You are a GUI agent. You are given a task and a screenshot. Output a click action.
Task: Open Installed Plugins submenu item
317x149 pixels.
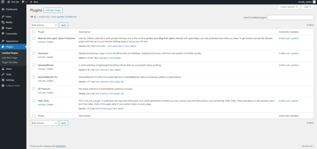click(10, 53)
